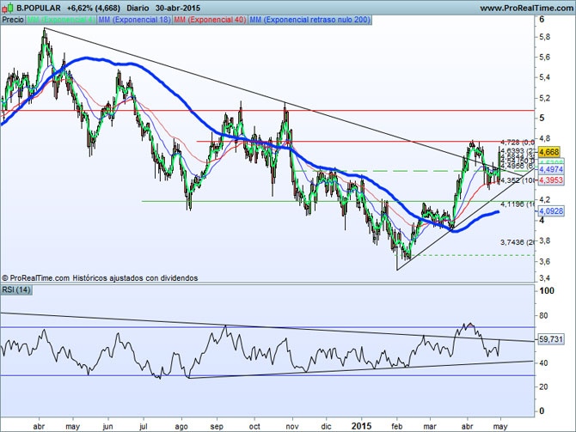
Task: Click the feb month label on time axis
Action: click(396, 427)
